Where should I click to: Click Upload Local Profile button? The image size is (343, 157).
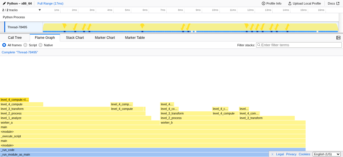tap(304, 3)
